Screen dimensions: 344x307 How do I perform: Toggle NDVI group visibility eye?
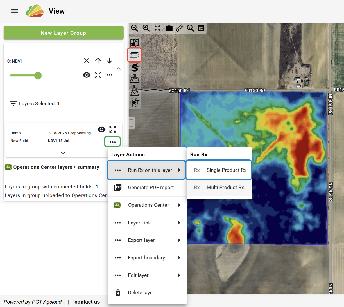point(87,75)
